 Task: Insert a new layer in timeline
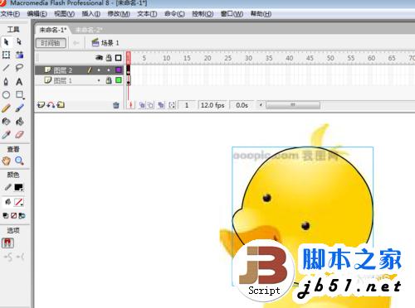tap(41, 105)
